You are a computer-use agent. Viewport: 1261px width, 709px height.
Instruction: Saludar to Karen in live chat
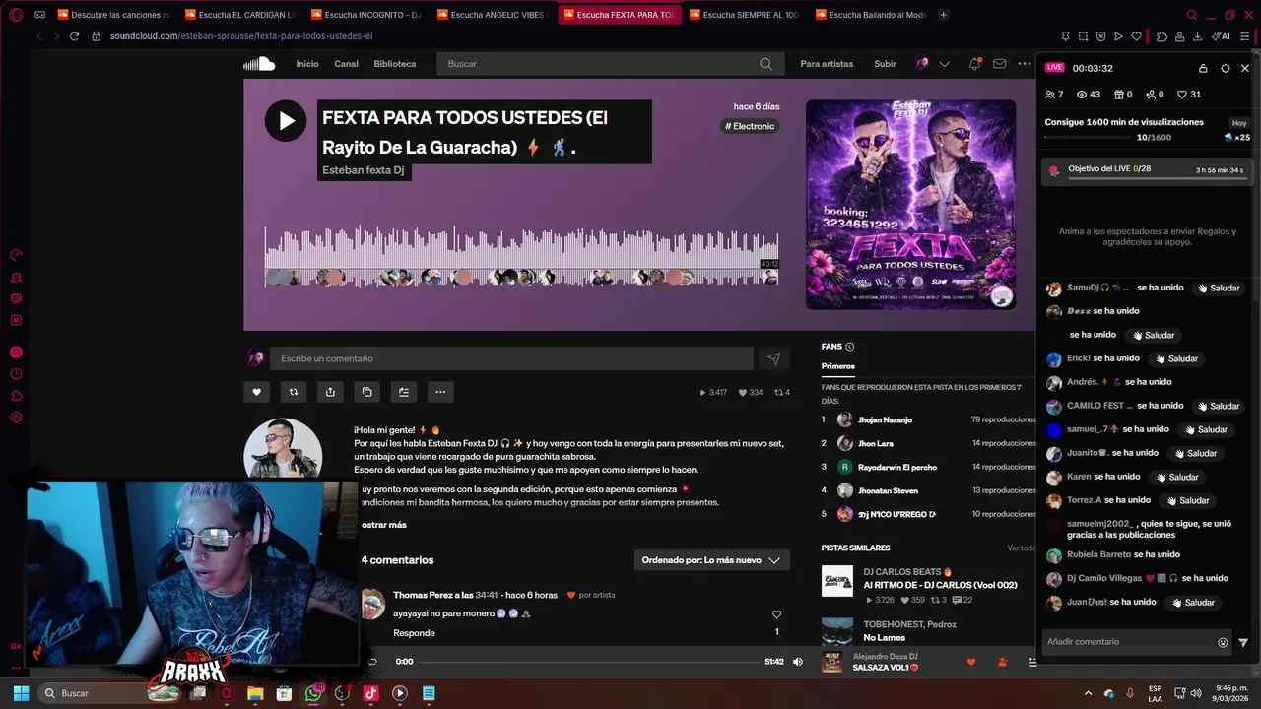pos(1176,477)
